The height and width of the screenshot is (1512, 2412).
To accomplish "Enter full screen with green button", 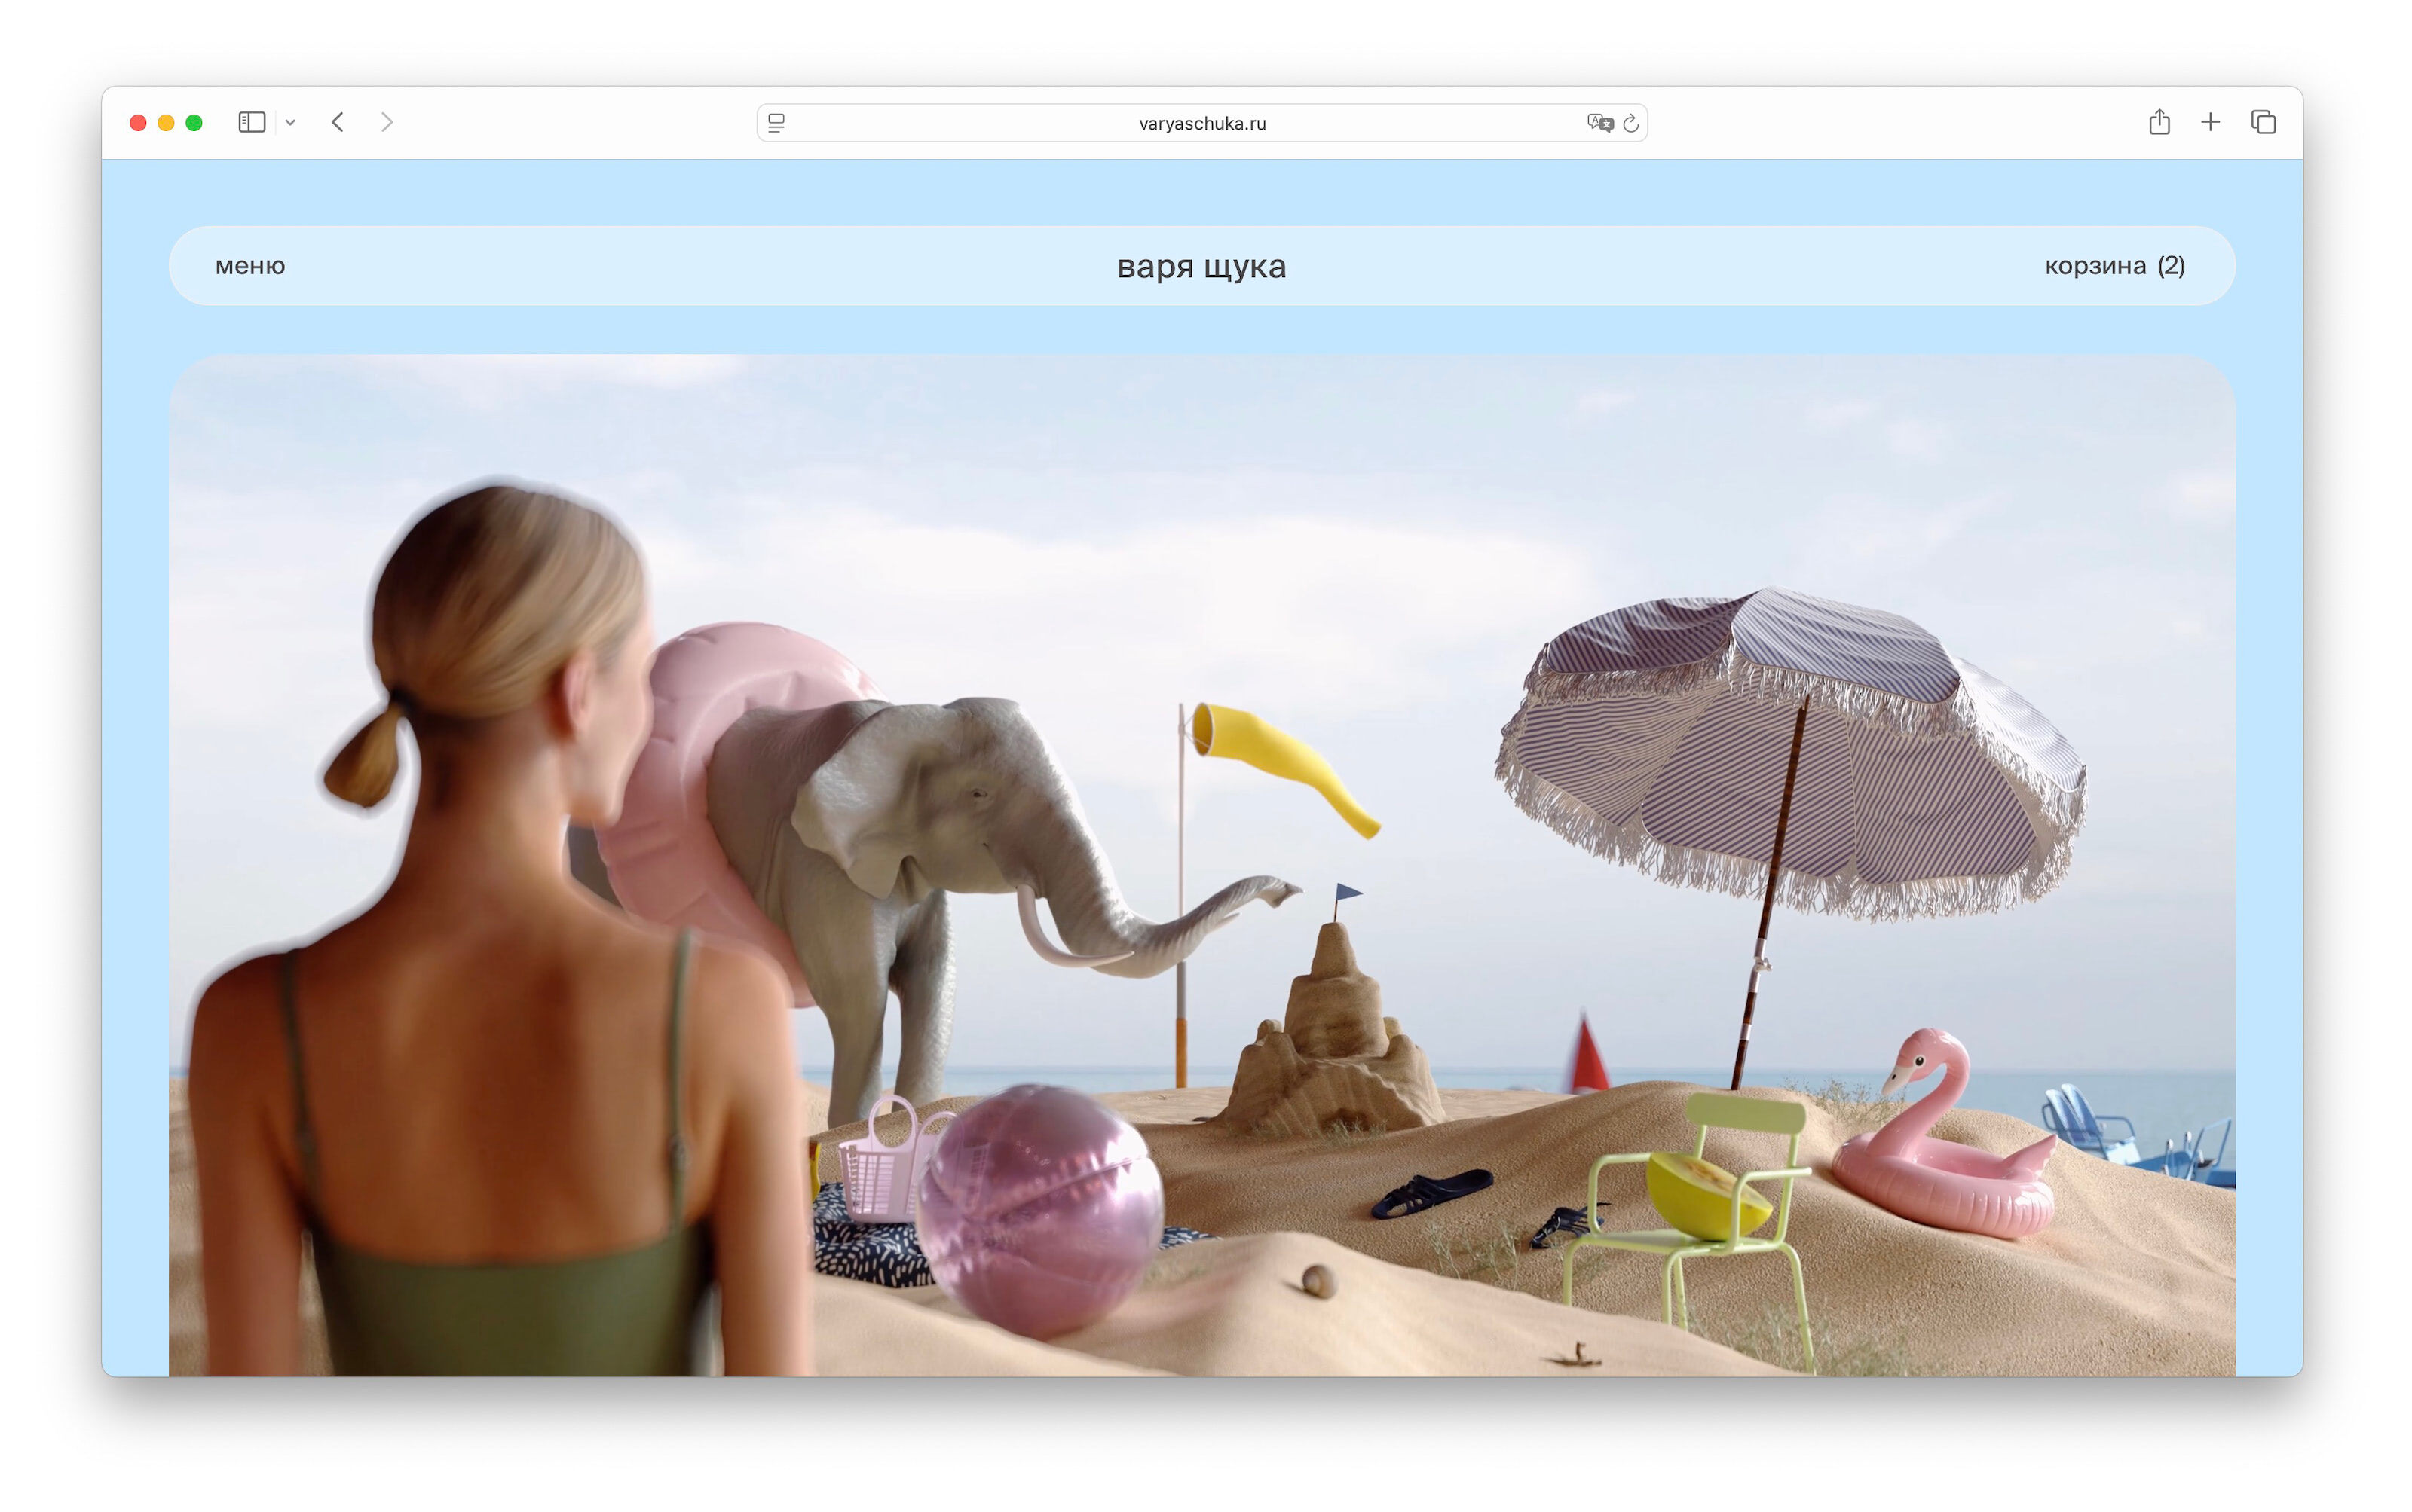I will (x=194, y=122).
